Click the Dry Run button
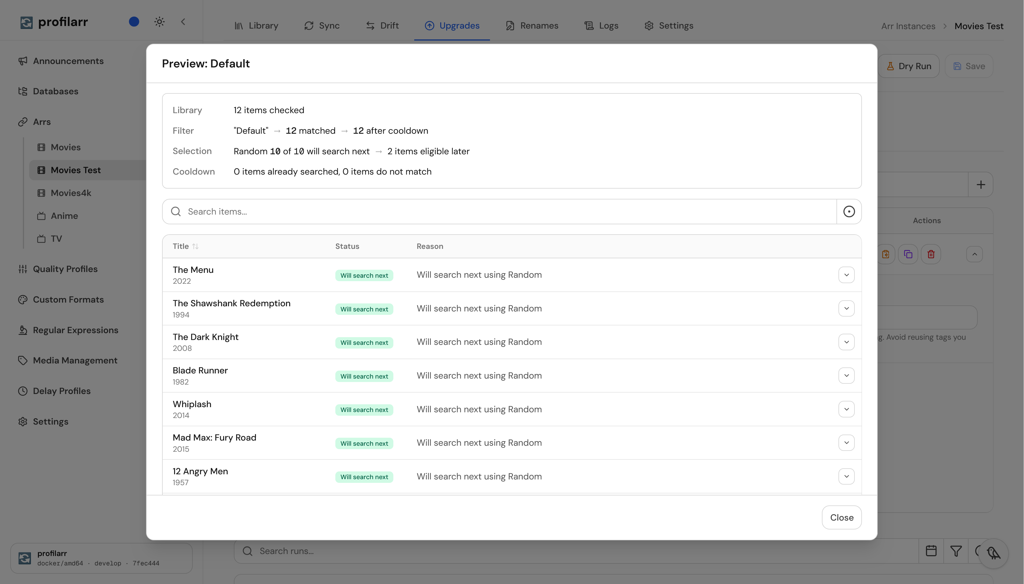The height and width of the screenshot is (584, 1024). [909, 66]
